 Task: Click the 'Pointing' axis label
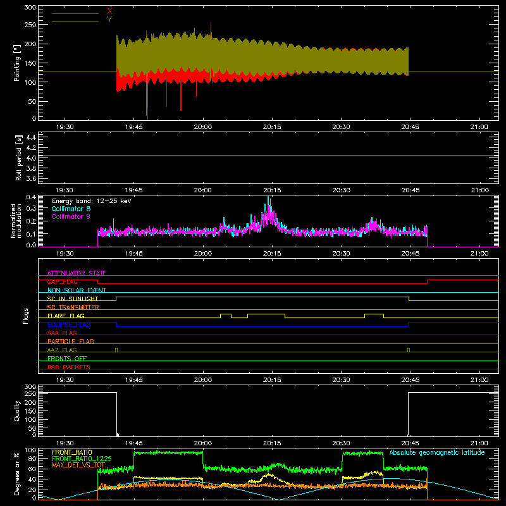(17, 63)
